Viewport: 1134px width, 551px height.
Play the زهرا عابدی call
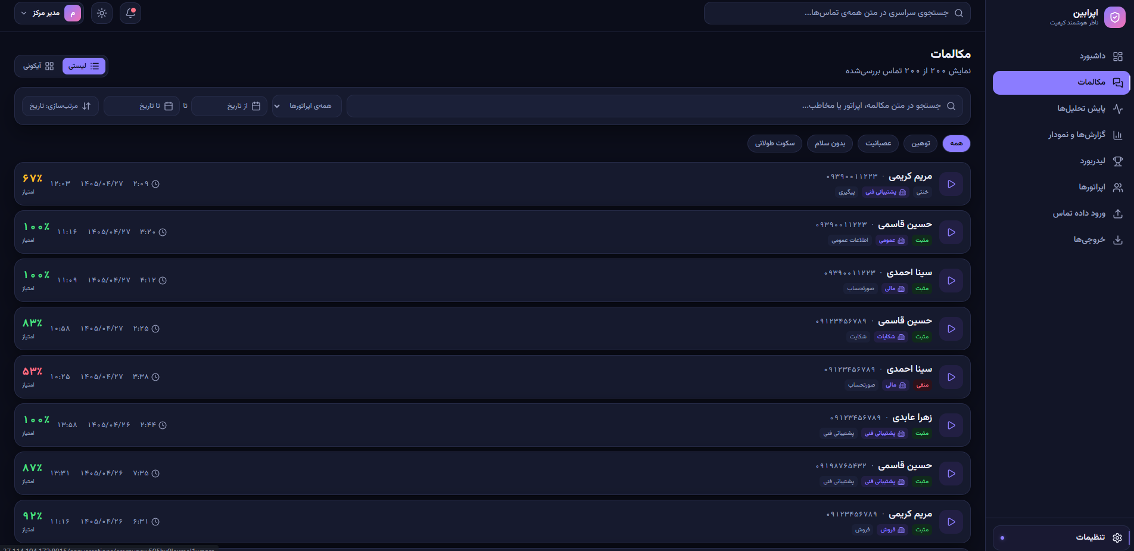951,425
